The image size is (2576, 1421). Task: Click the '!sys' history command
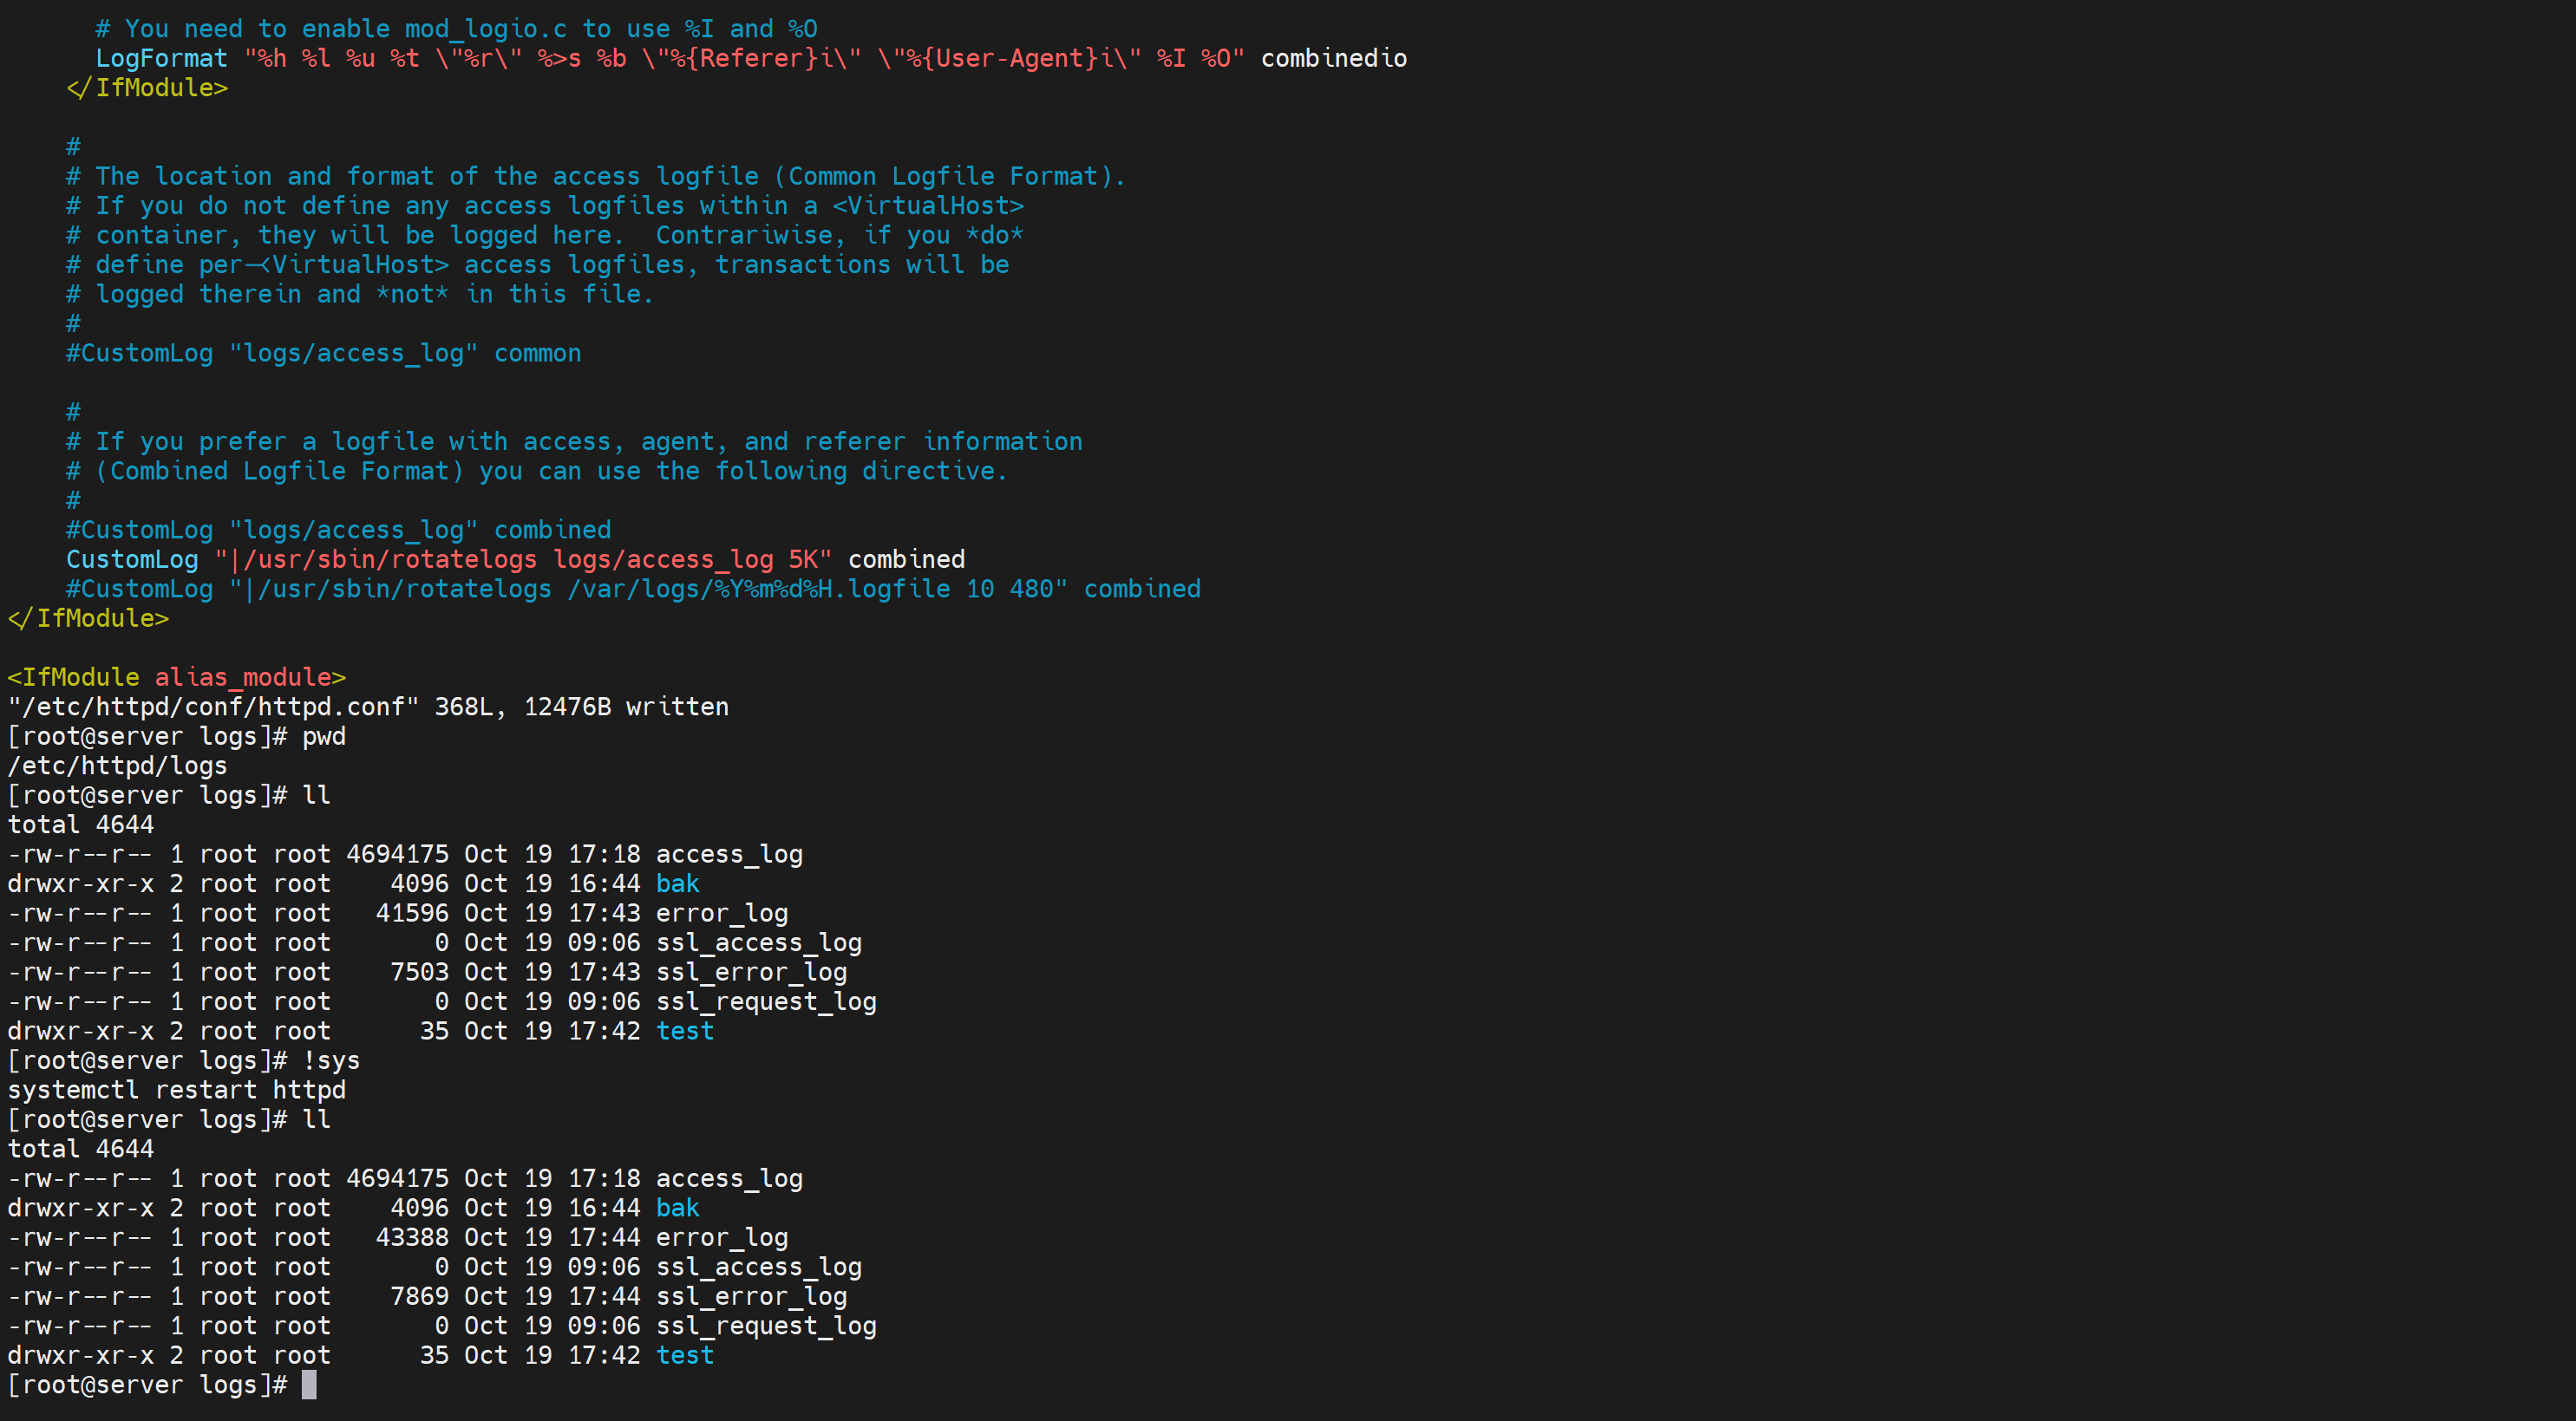(x=330, y=1060)
